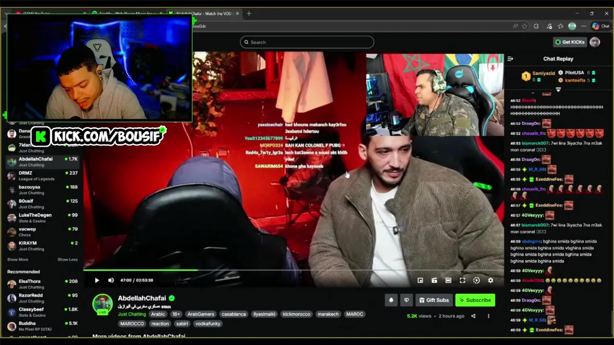Open recommended channel RazorRedd
Image resolution: width=614 pixels, height=345 pixels.
pyautogui.click(x=42, y=298)
